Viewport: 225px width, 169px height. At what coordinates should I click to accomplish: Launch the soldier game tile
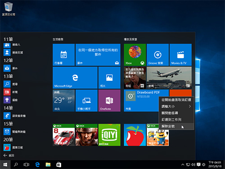tap(86, 135)
